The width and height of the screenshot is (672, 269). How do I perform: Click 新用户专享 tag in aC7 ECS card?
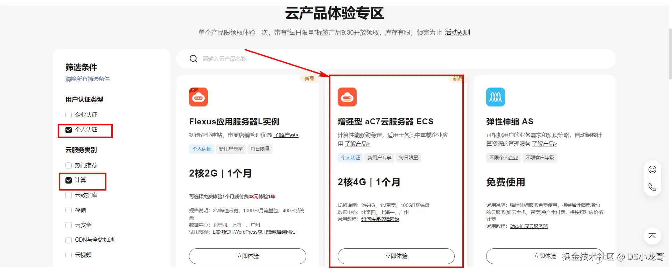point(379,158)
